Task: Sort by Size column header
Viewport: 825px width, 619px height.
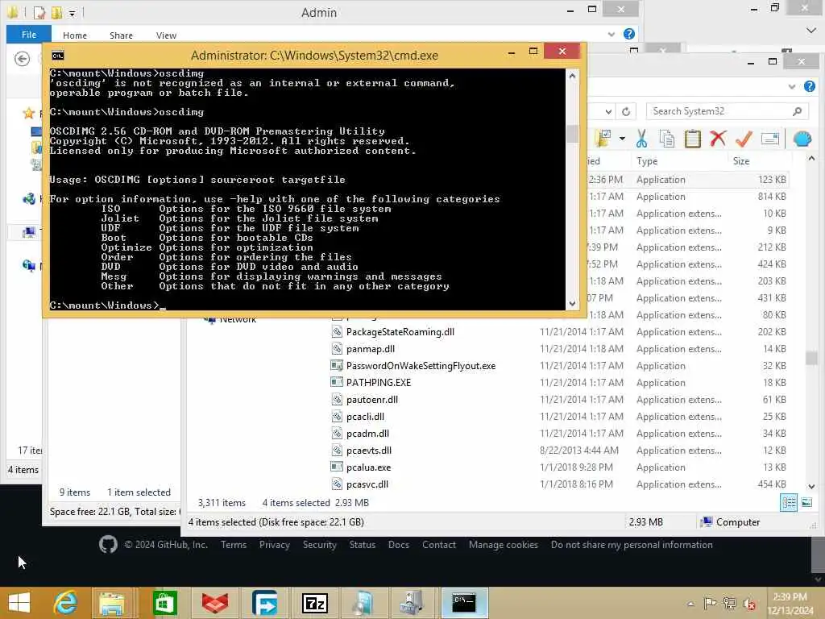Action: pyautogui.click(x=741, y=161)
